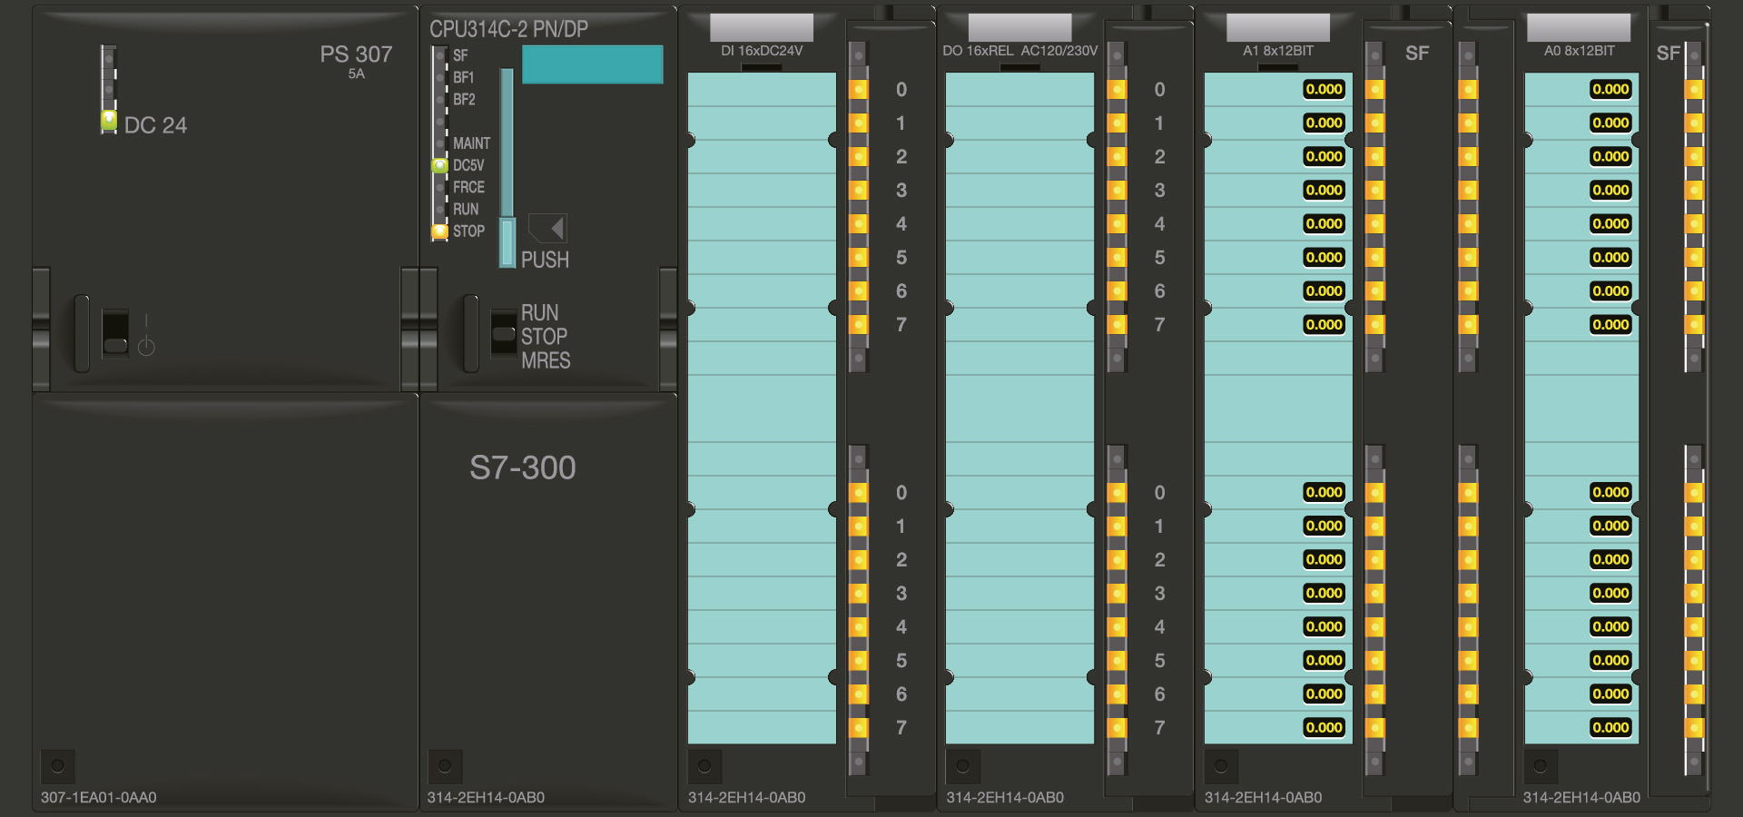Click the green DC 24 LED on PS 307

(109, 119)
